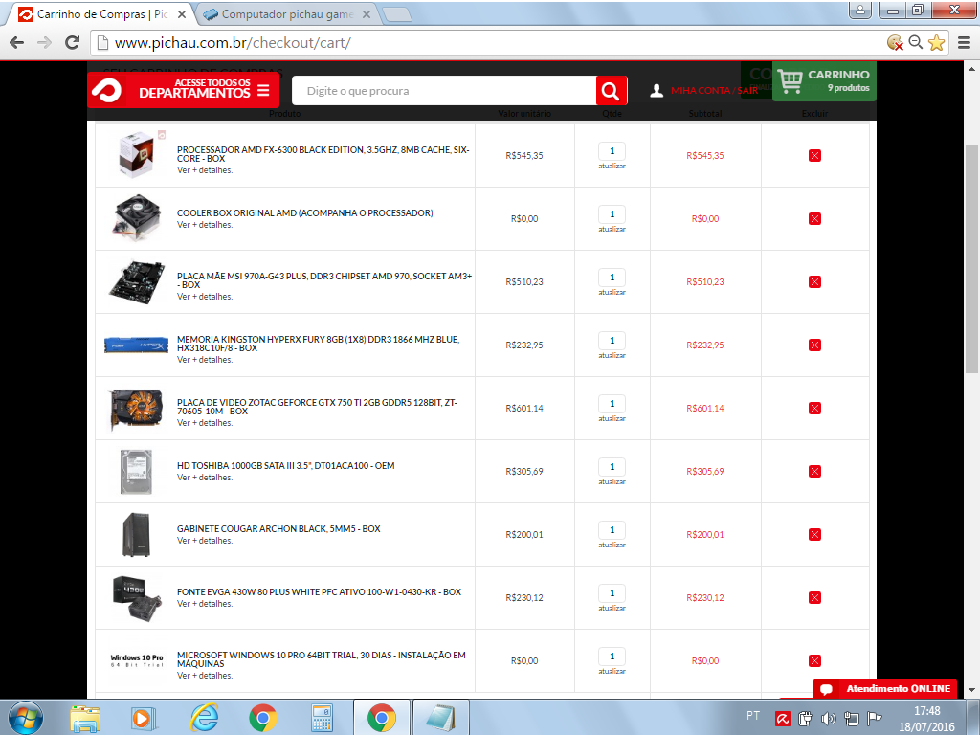Click the red search magnifier button
Screen dimensions: 980x735
coord(611,91)
